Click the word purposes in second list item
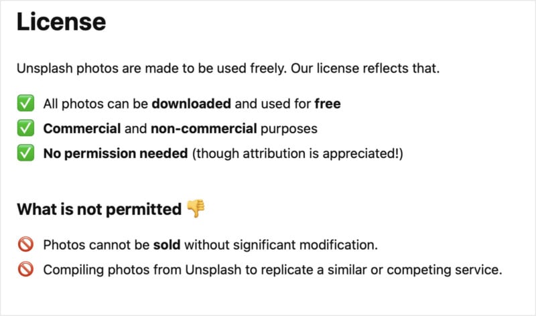The height and width of the screenshot is (316, 536). click(x=289, y=129)
